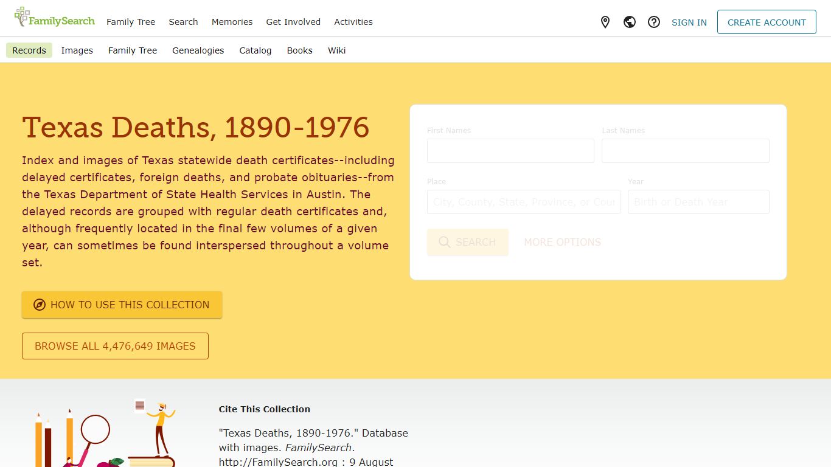The width and height of the screenshot is (831, 467).
Task: Open the Activities menu
Action: coord(353,22)
